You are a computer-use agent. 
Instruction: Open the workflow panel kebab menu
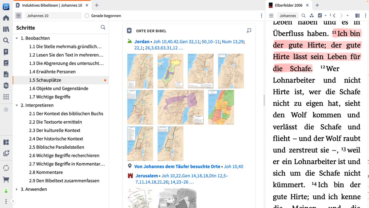[x=261, y=16]
